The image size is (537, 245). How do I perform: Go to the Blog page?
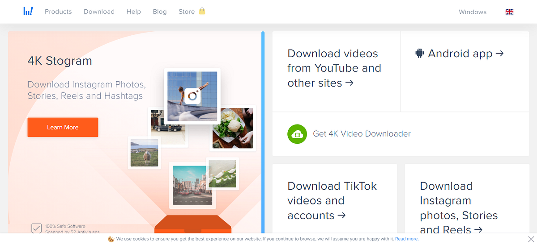160,12
